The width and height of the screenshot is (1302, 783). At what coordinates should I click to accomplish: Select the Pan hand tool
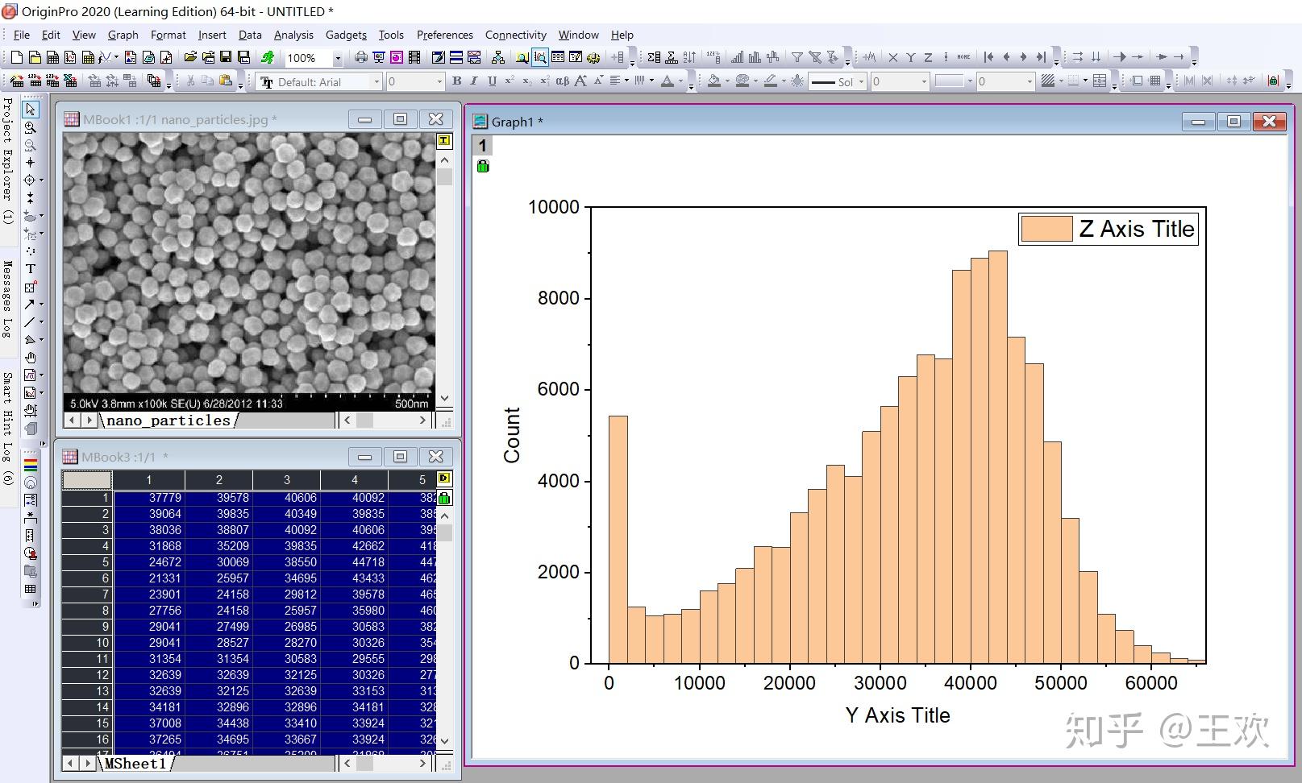(31, 358)
